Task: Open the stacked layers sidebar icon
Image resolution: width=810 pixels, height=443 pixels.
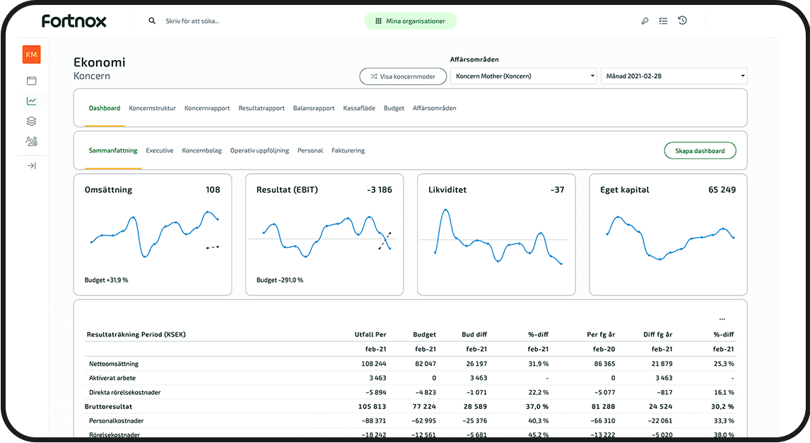Action: click(x=31, y=122)
